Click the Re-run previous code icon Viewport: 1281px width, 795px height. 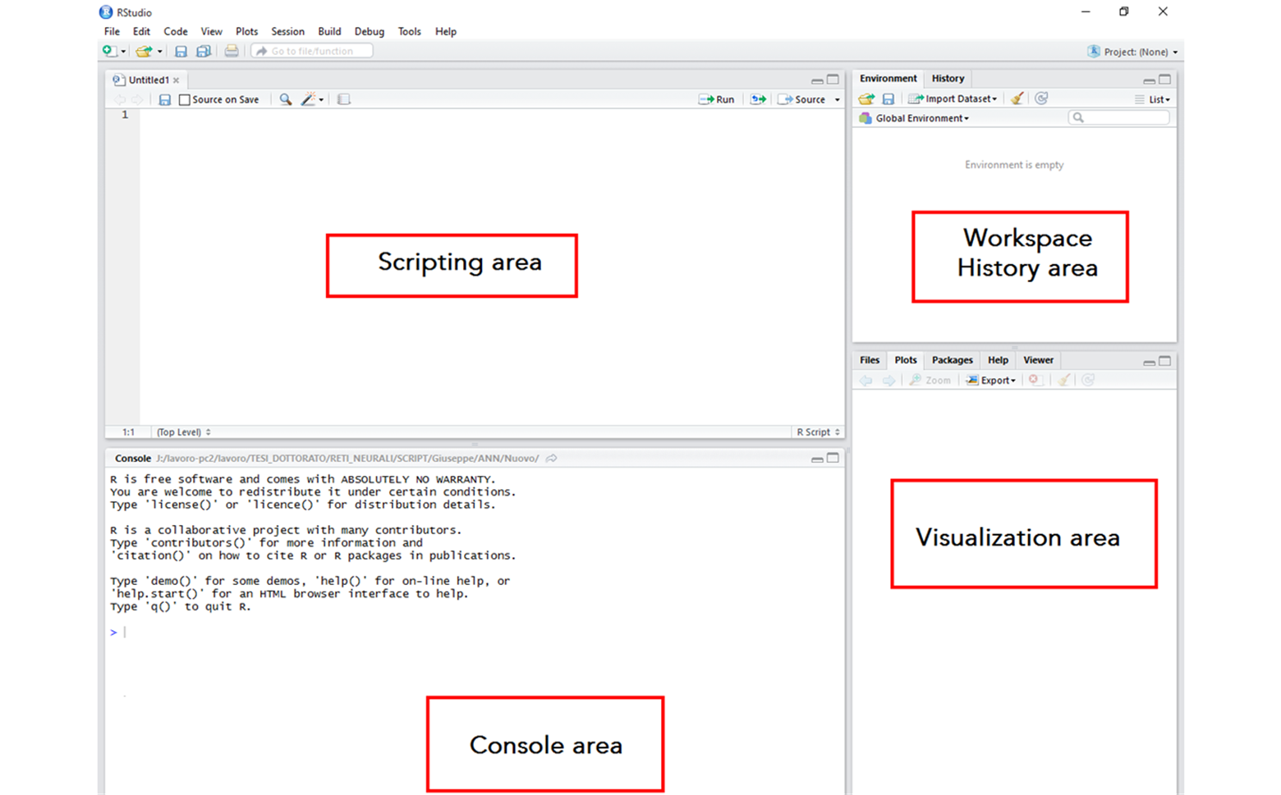click(758, 99)
